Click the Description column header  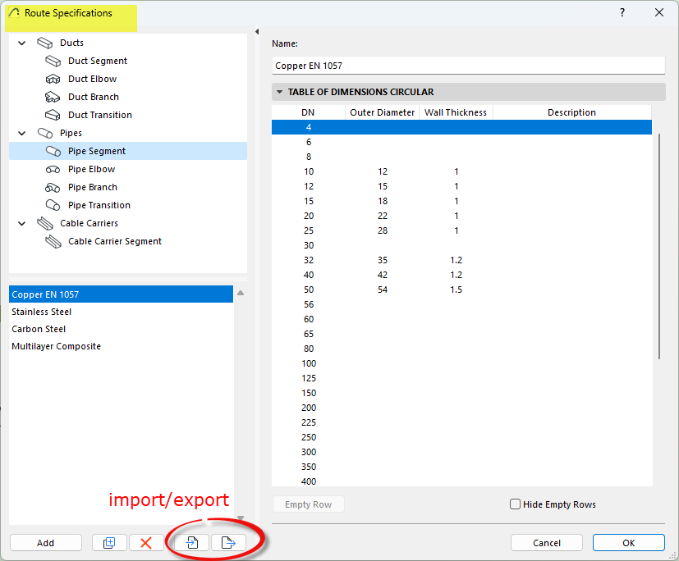571,112
